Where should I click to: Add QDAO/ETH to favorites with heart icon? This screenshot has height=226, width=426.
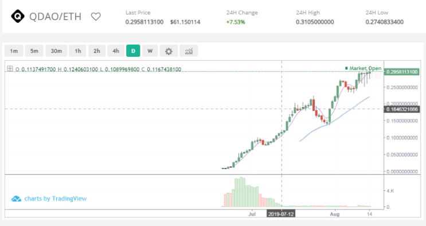96,17
